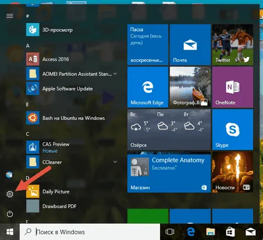Expand the CCleaner group chevron
This screenshot has height=240, width=263.
click(115, 162)
